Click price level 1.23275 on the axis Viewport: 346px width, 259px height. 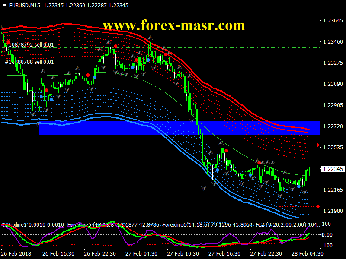click(333, 63)
